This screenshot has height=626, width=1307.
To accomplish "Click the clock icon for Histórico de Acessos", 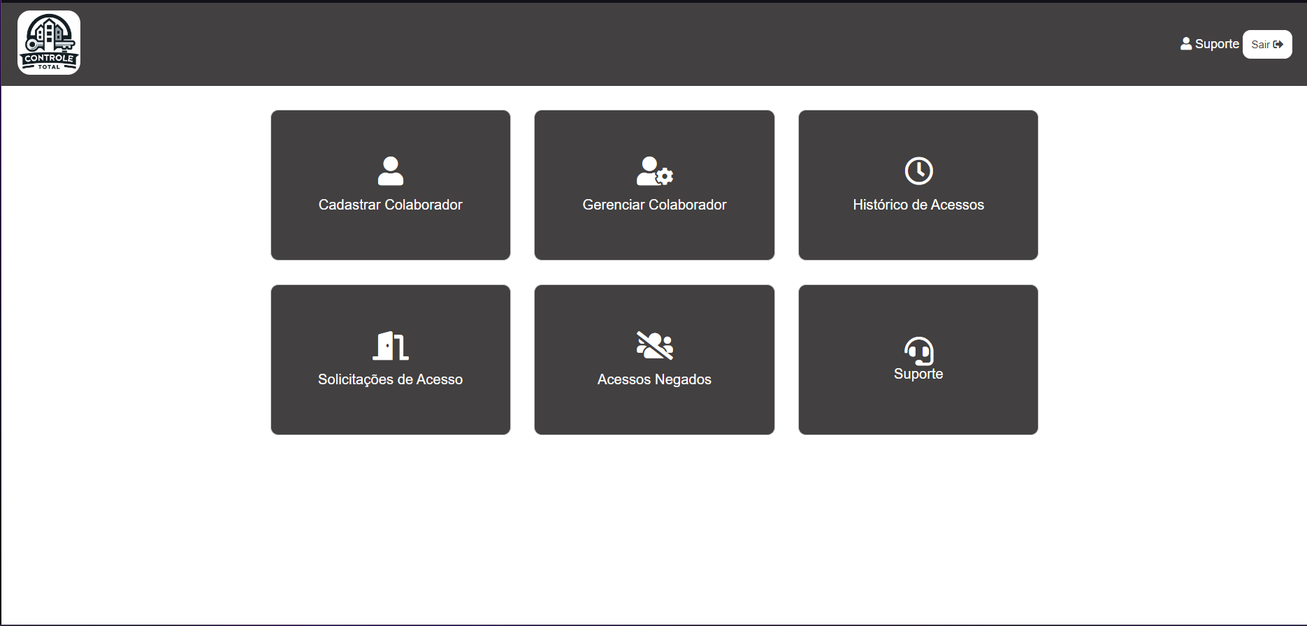I will click(x=918, y=171).
